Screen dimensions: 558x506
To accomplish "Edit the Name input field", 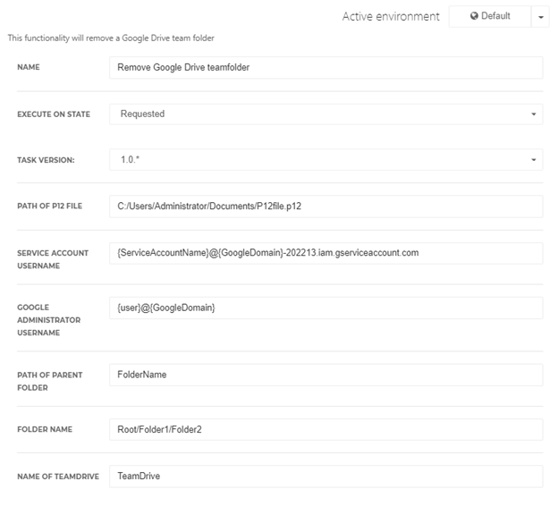I will [x=326, y=68].
